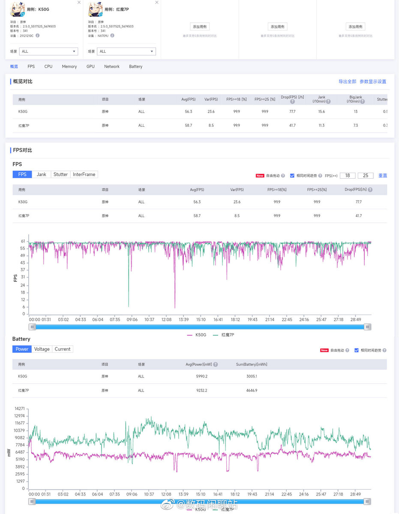399x514 pixels.
Task: Click the 3005.1 Sum(Battery) value
Action: pos(251,377)
